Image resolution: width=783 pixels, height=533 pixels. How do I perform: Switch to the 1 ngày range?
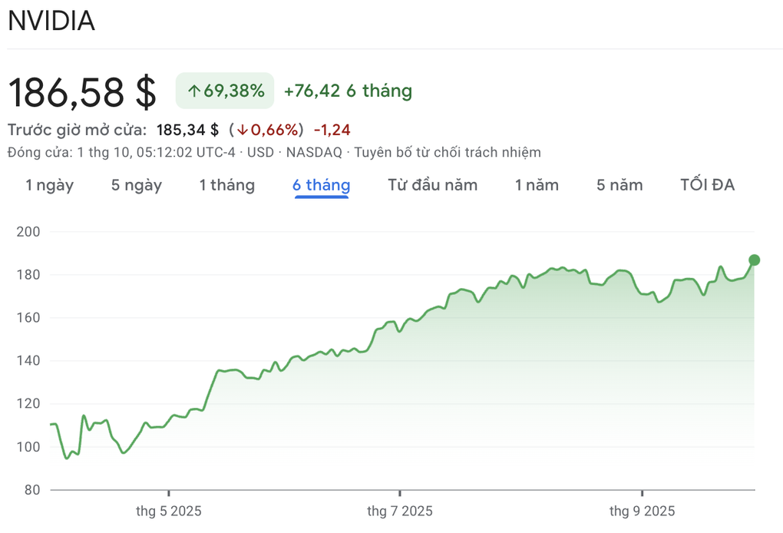click(x=49, y=185)
